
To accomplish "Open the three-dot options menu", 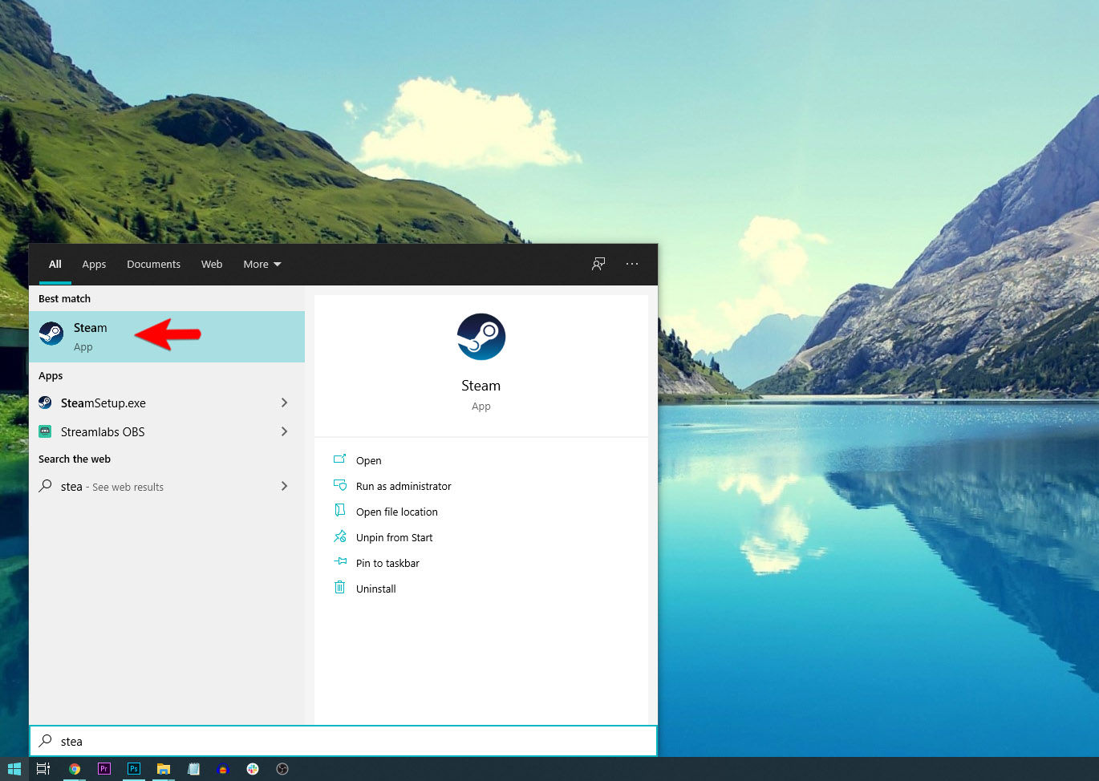I will (632, 264).
